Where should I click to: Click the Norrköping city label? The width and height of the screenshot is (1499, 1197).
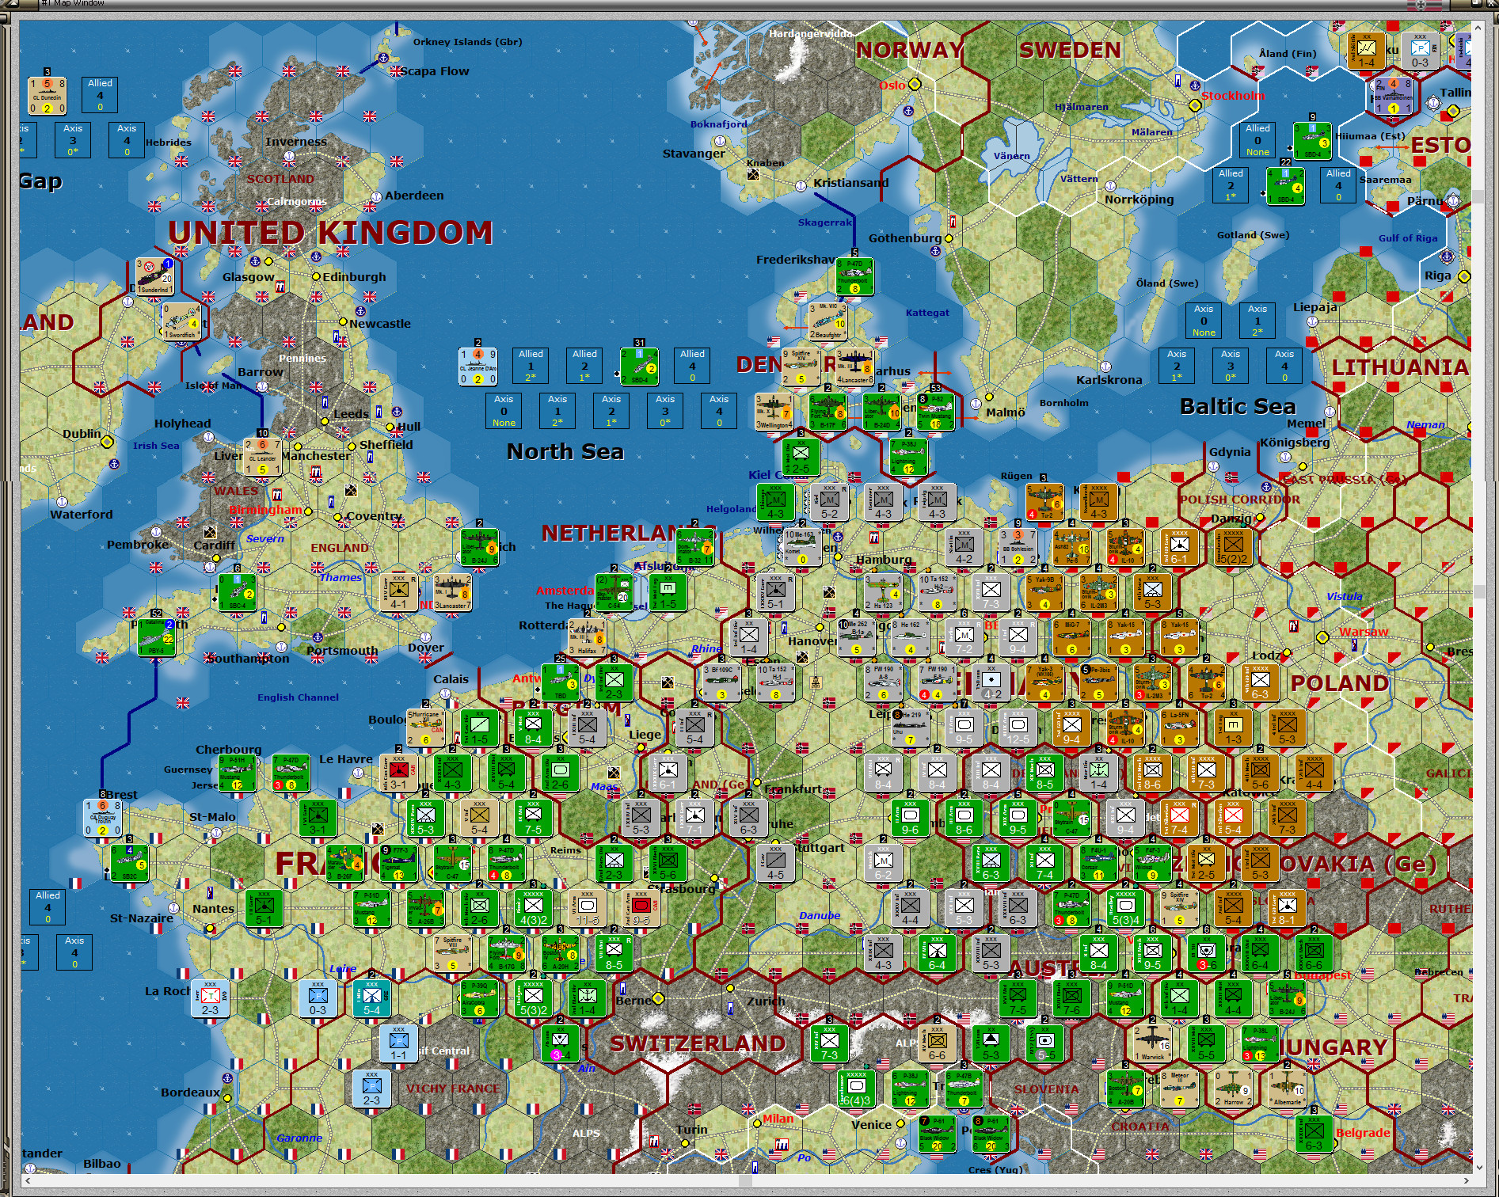click(1139, 199)
